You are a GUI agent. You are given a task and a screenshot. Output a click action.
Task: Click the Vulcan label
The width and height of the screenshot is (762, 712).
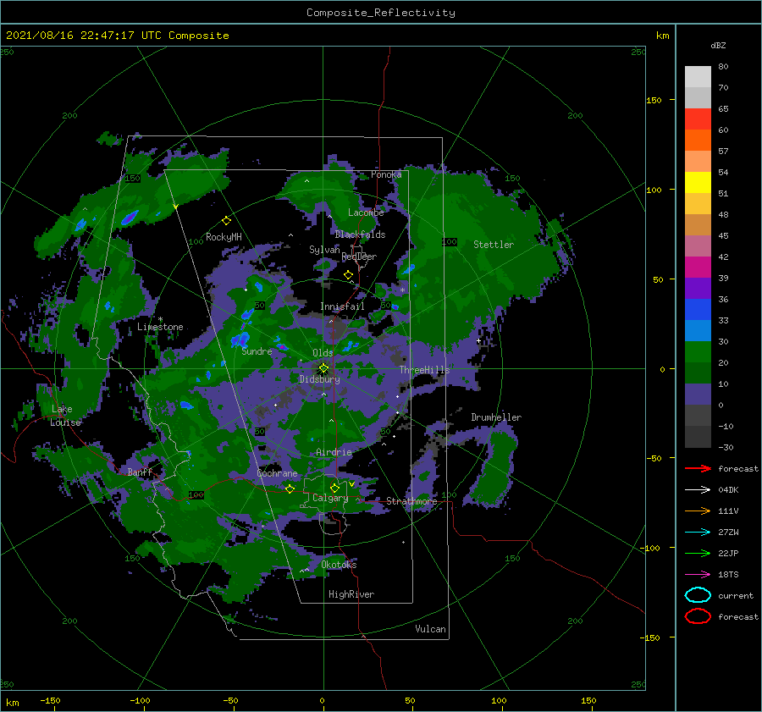431,629
